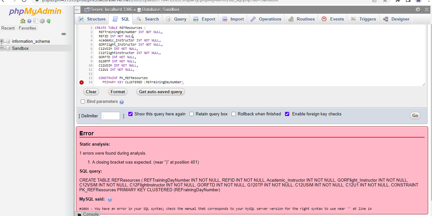Open the Recent tables button
The image size is (432, 216).
(x=8, y=28)
